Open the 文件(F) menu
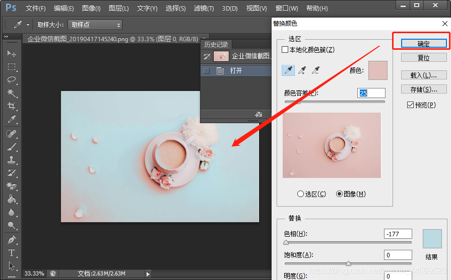Screen dimensions: 451x280 [x=35, y=9]
